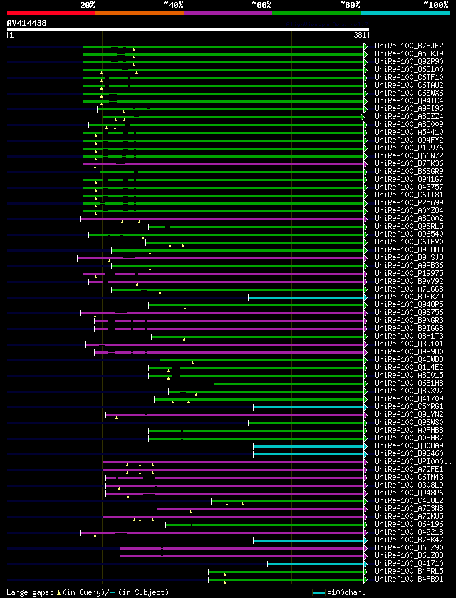Viewport: 456px width, 598px height.
Task: Click UniRef100_A8D002 label
Action: (x=409, y=219)
